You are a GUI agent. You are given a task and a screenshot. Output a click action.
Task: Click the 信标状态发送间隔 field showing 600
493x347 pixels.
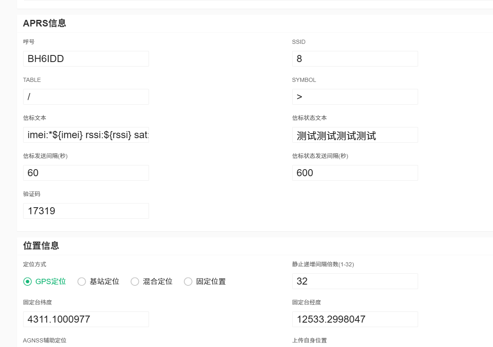pyautogui.click(x=354, y=172)
